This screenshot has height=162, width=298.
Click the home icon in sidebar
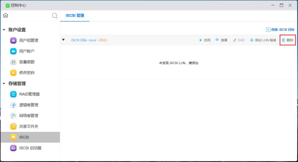tap(5, 16)
